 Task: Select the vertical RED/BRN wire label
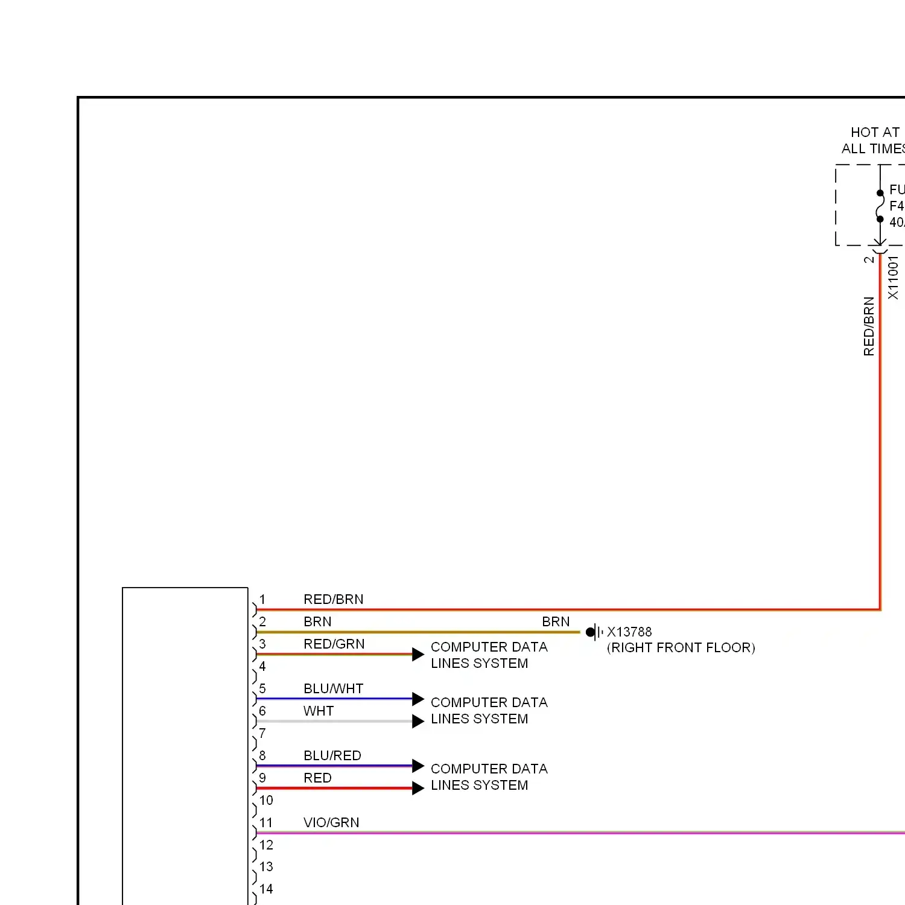869,326
